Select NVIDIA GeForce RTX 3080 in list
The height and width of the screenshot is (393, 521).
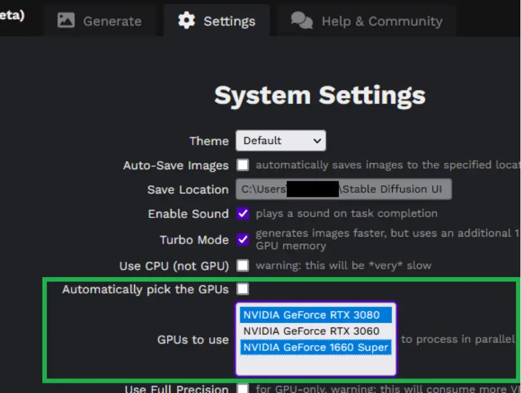tap(315, 315)
